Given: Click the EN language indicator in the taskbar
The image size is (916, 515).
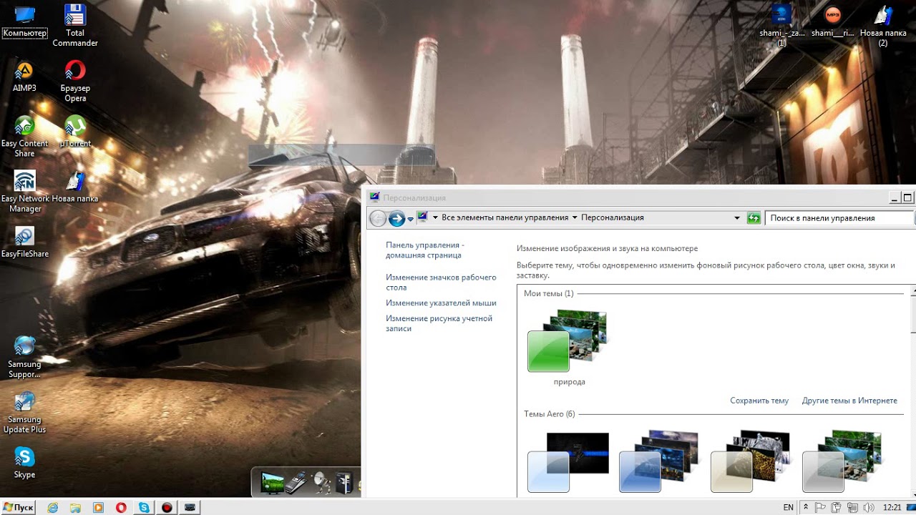Looking at the screenshot, I should [788, 507].
